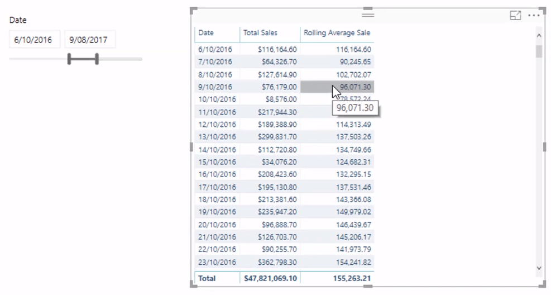The width and height of the screenshot is (551, 295).
Task: Sort by the Total Sales column header
Action: (260, 33)
